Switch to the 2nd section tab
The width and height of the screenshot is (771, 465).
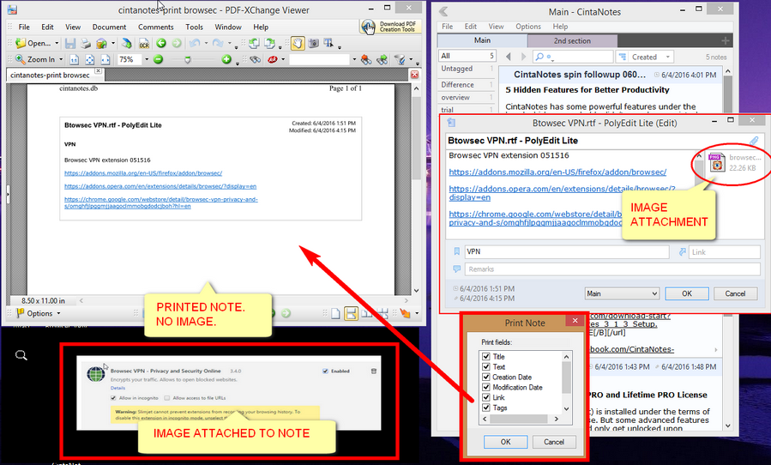[x=572, y=41]
